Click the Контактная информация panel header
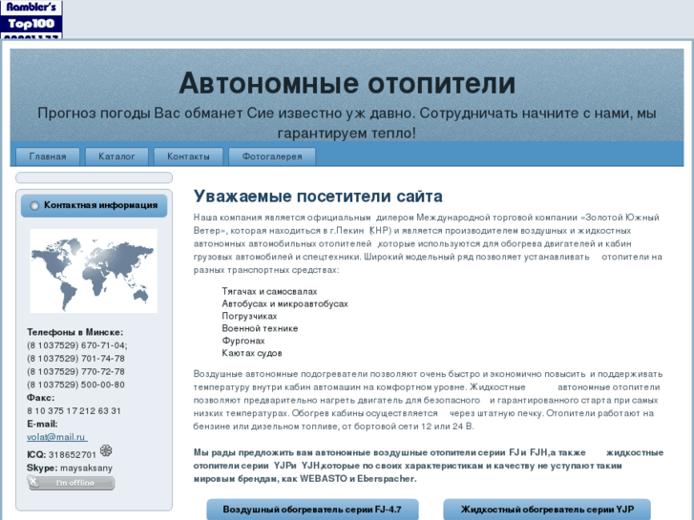The height and width of the screenshot is (520, 694). [94, 206]
